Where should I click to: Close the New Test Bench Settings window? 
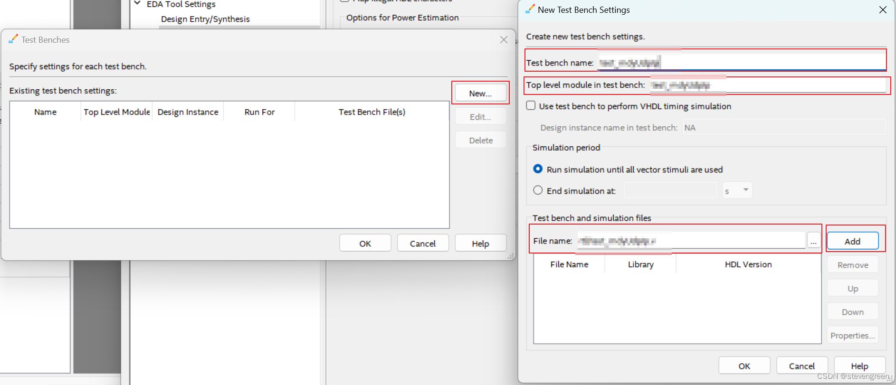tap(883, 9)
